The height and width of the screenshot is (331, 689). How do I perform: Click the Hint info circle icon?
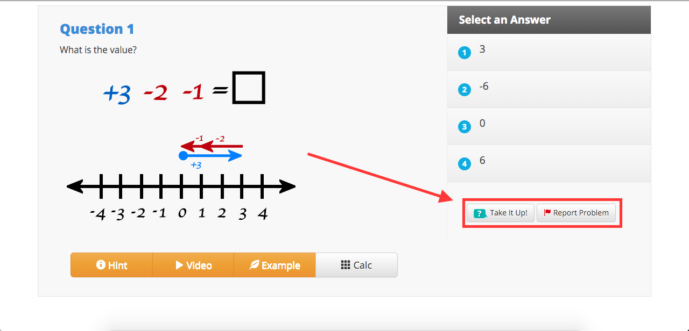(x=100, y=265)
